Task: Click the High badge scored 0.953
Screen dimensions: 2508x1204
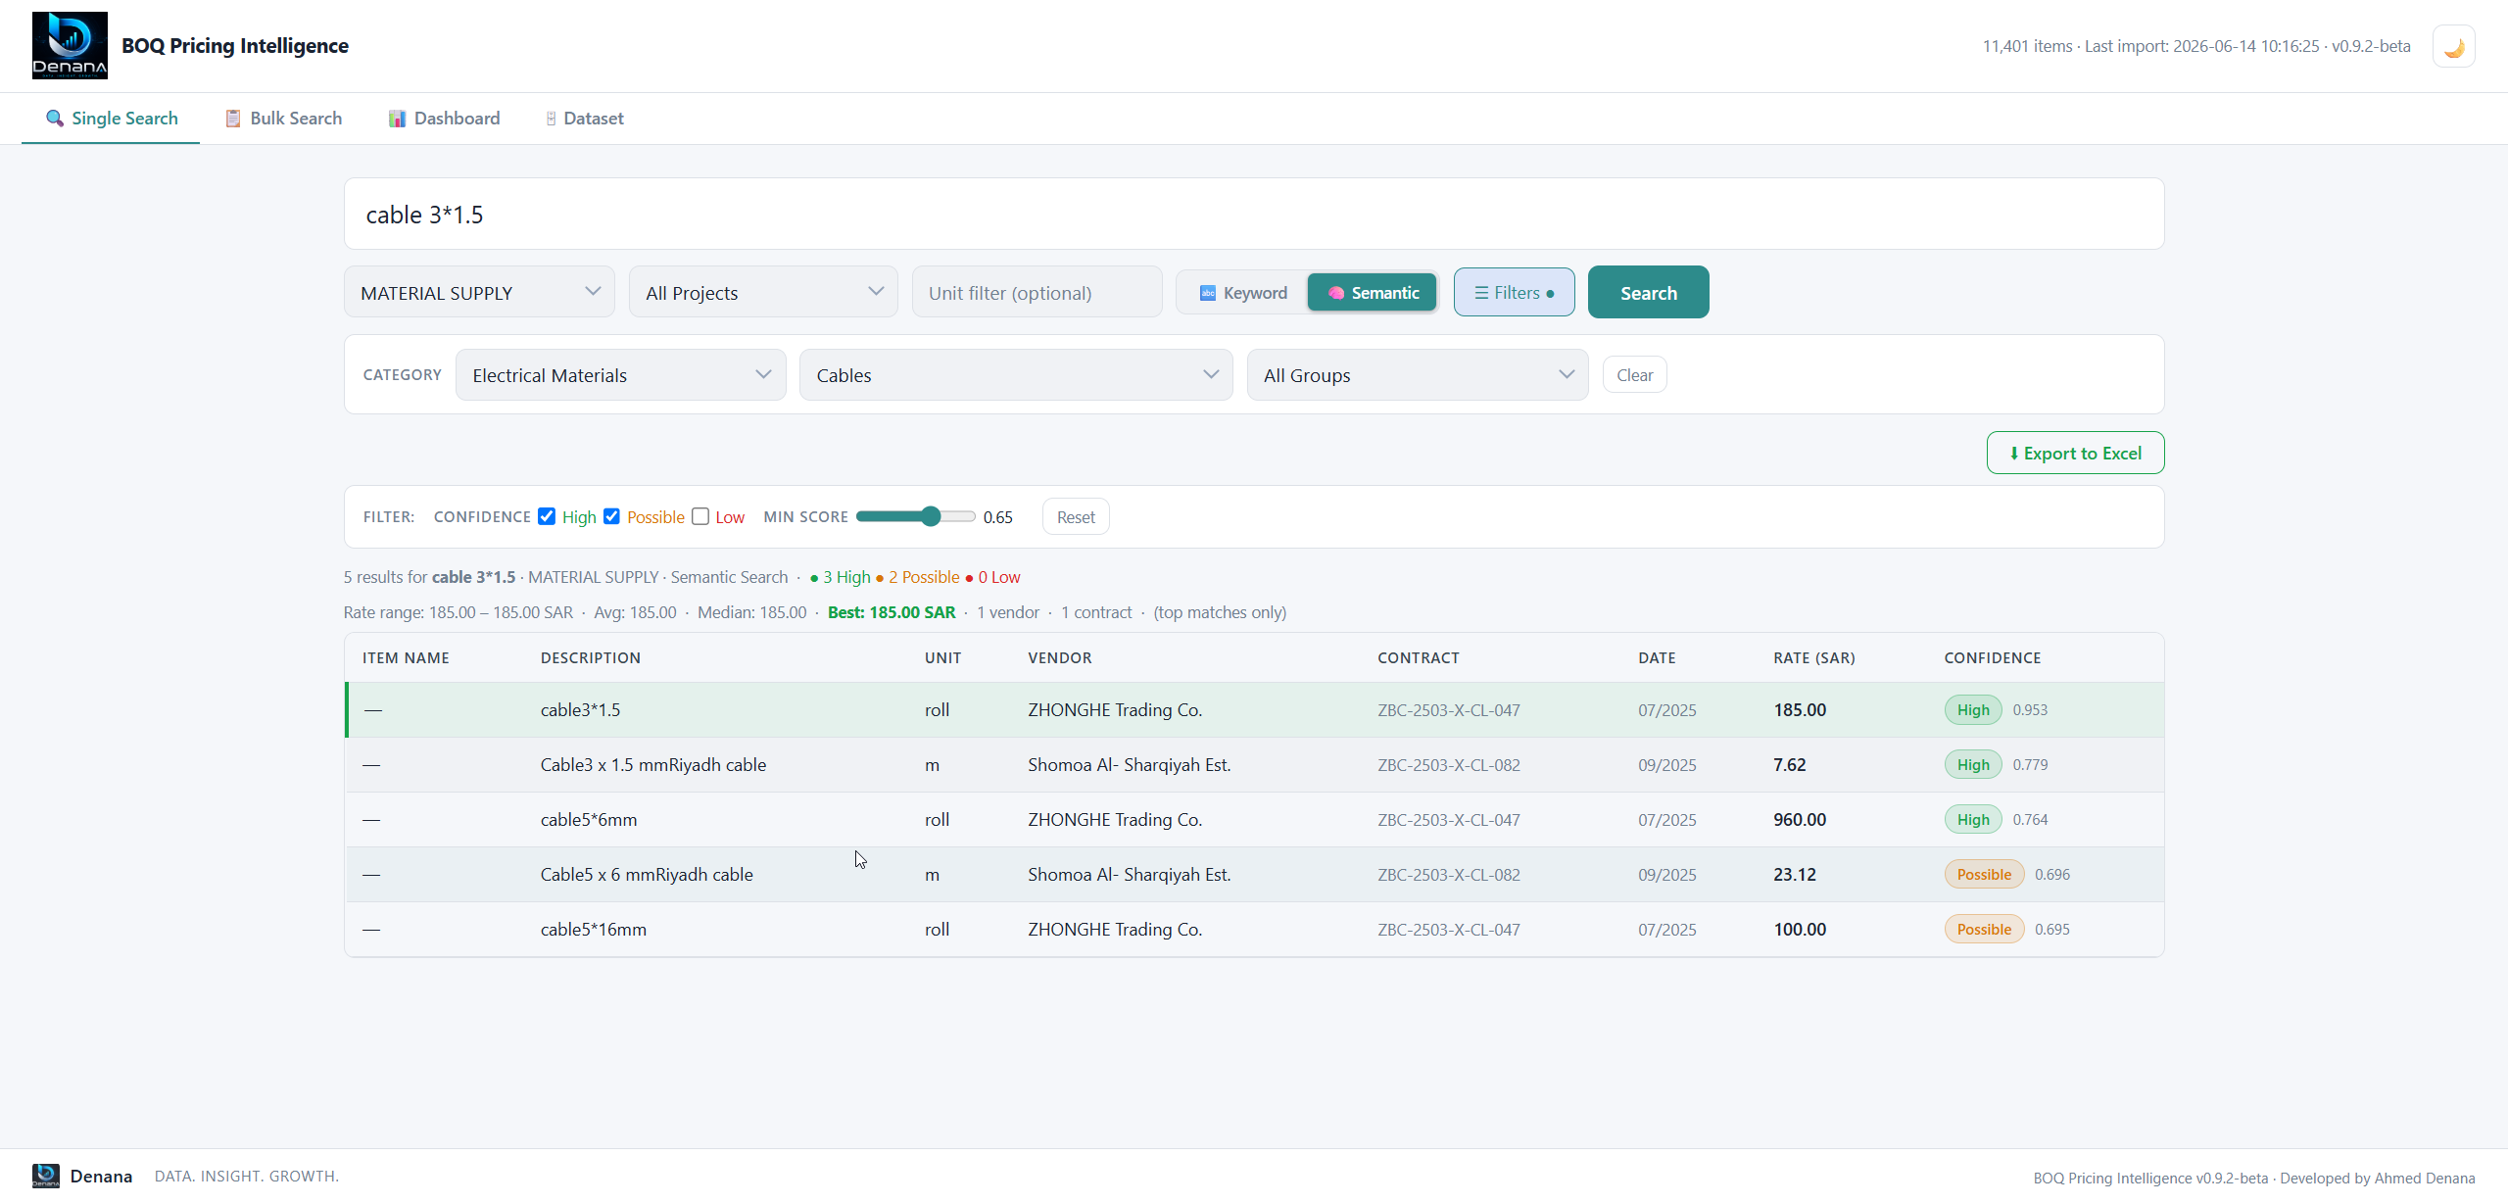Action: [x=1973, y=710]
